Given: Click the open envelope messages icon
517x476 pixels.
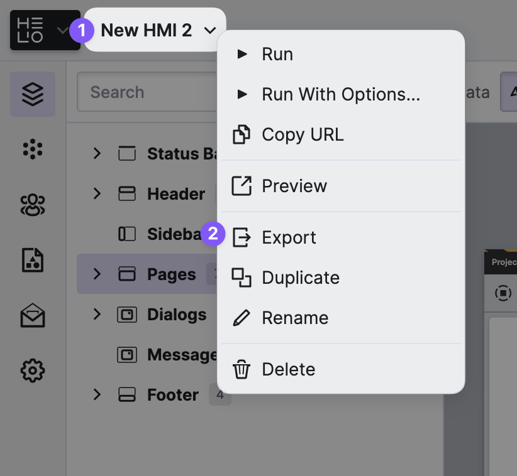Looking at the screenshot, I should (x=33, y=316).
